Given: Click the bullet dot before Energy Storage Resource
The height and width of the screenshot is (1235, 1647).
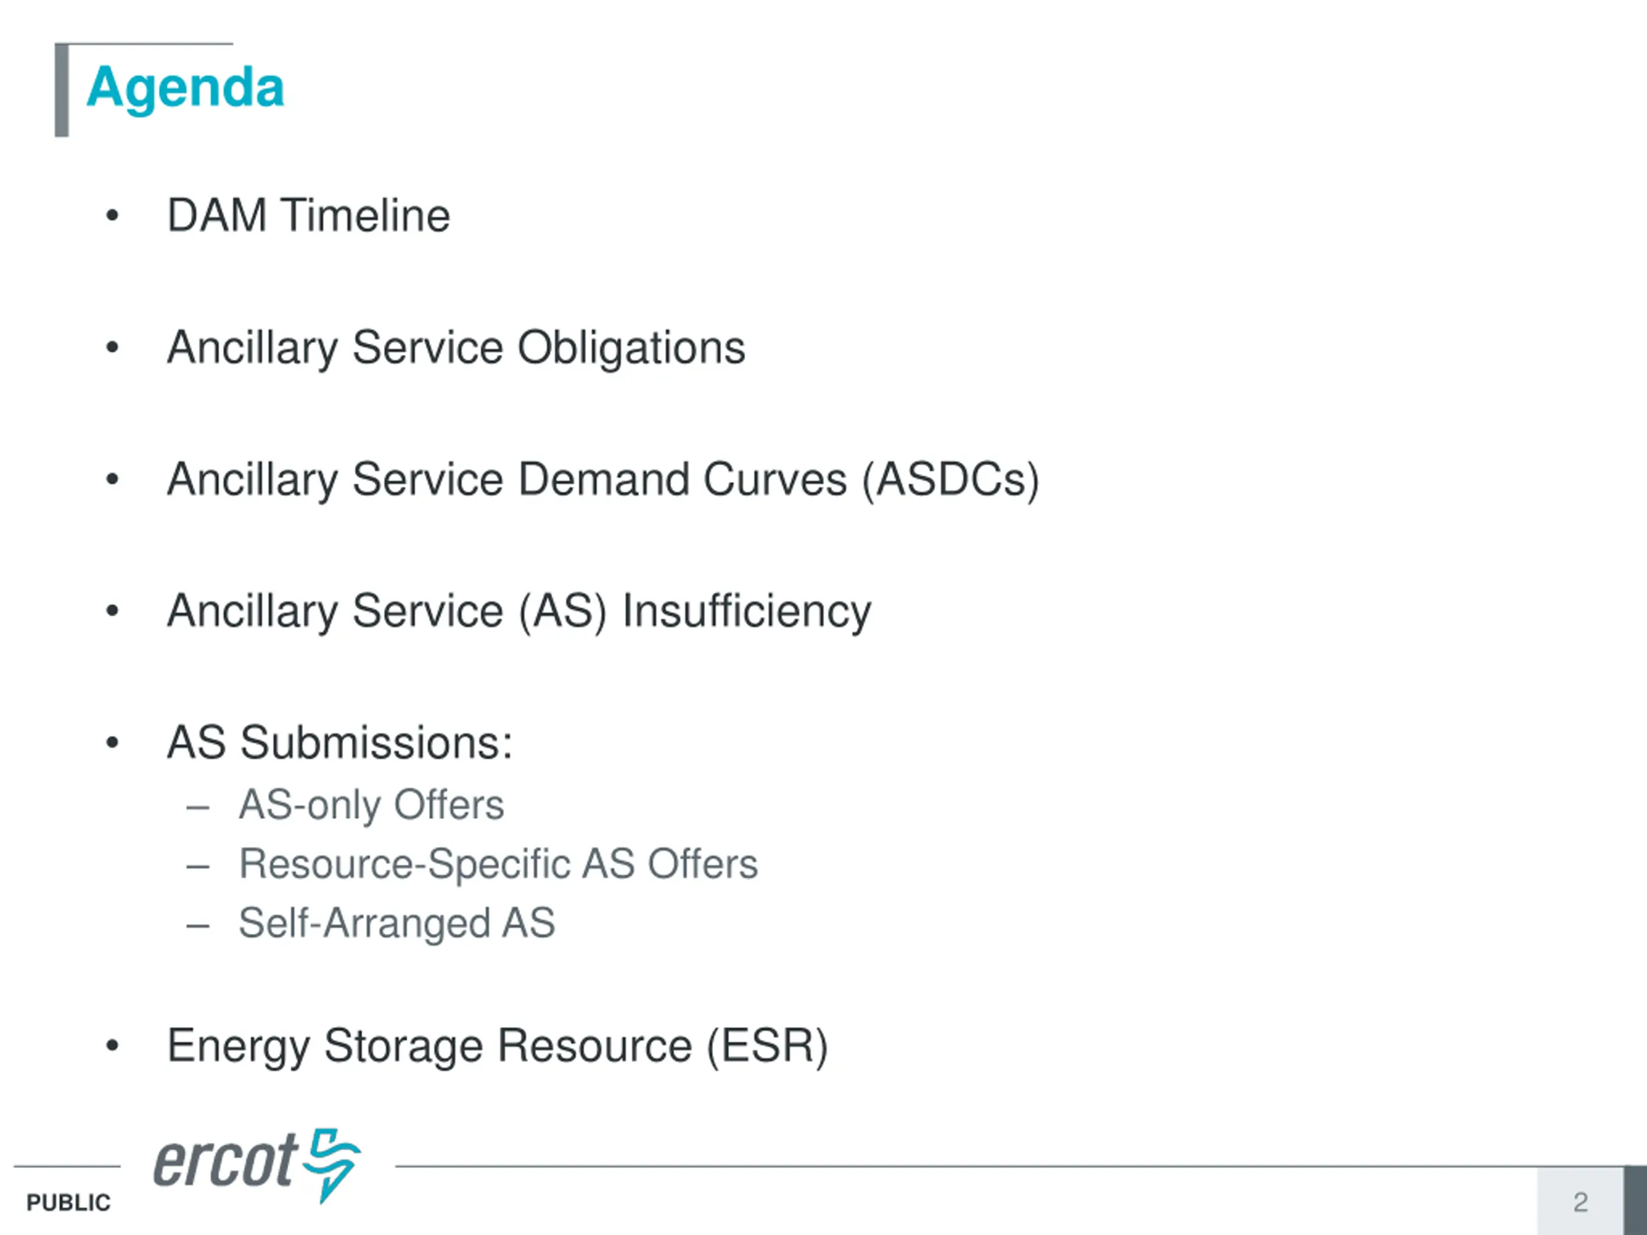Looking at the screenshot, I should (113, 1046).
